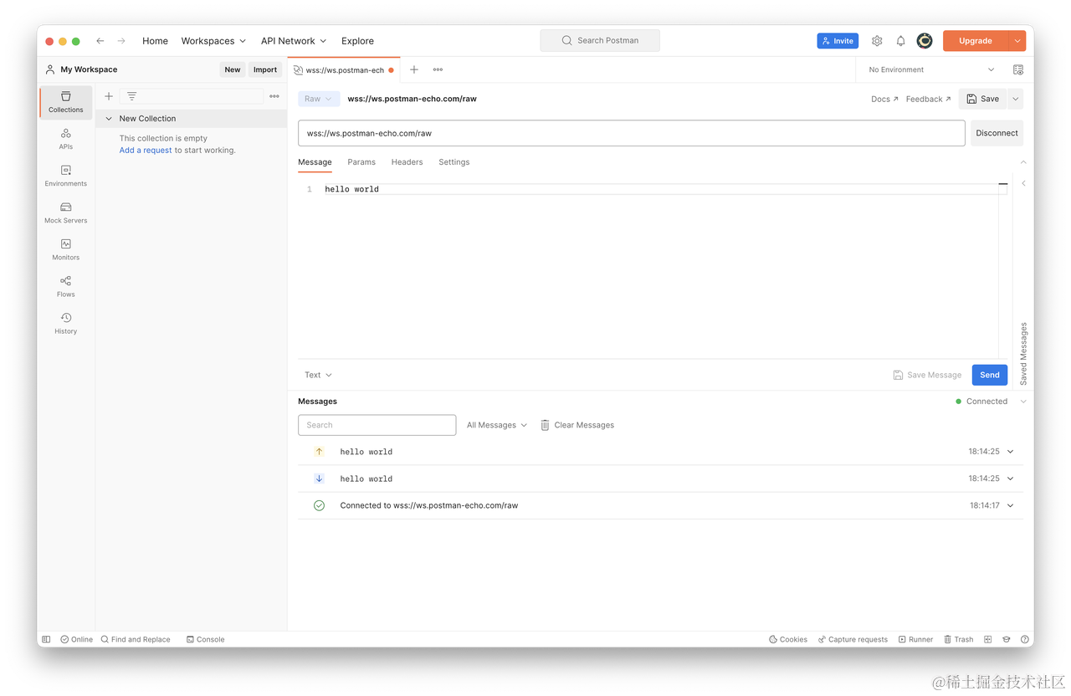Open the All Messages filter dropdown
Viewport: 1071px width, 696px height.
click(497, 425)
